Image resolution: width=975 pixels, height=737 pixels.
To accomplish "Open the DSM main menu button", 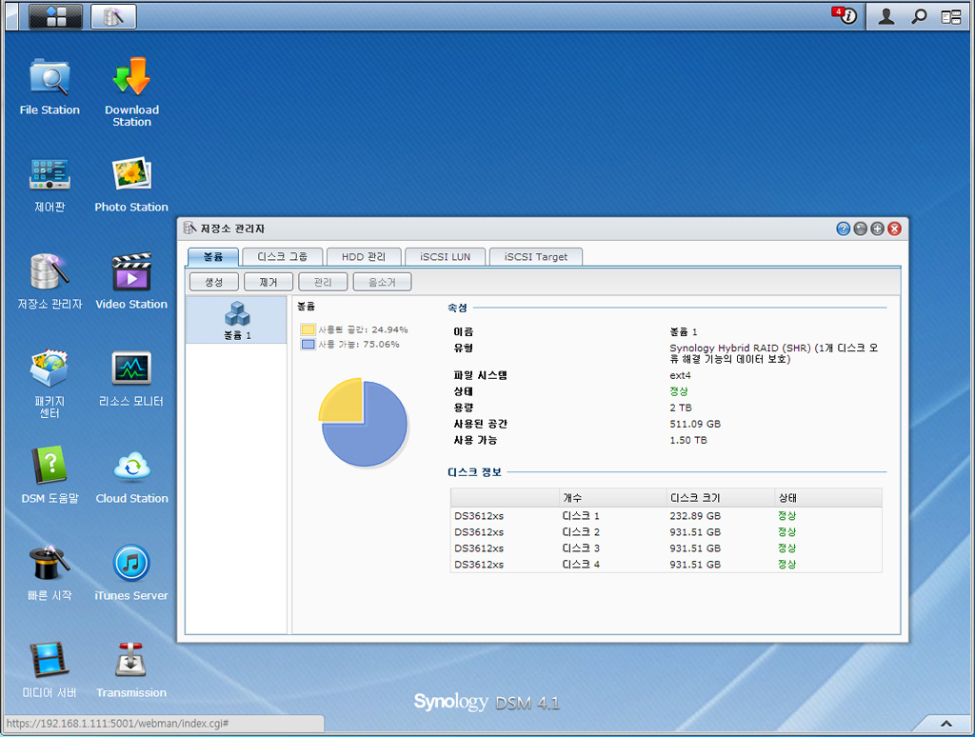I will [x=55, y=16].
